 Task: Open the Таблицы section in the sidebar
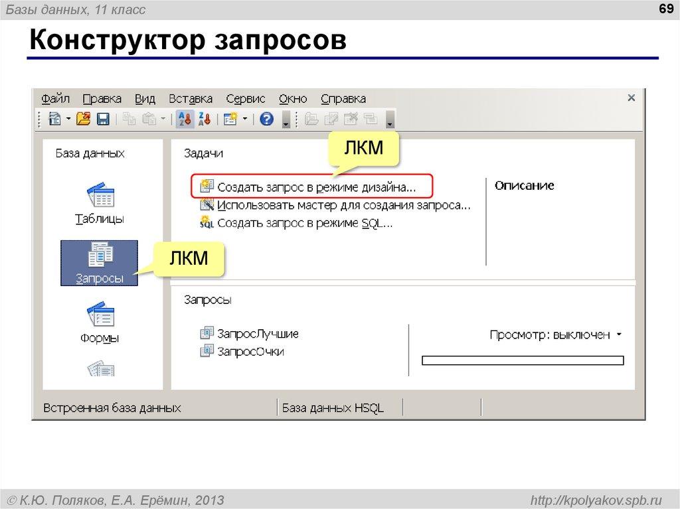[100, 200]
